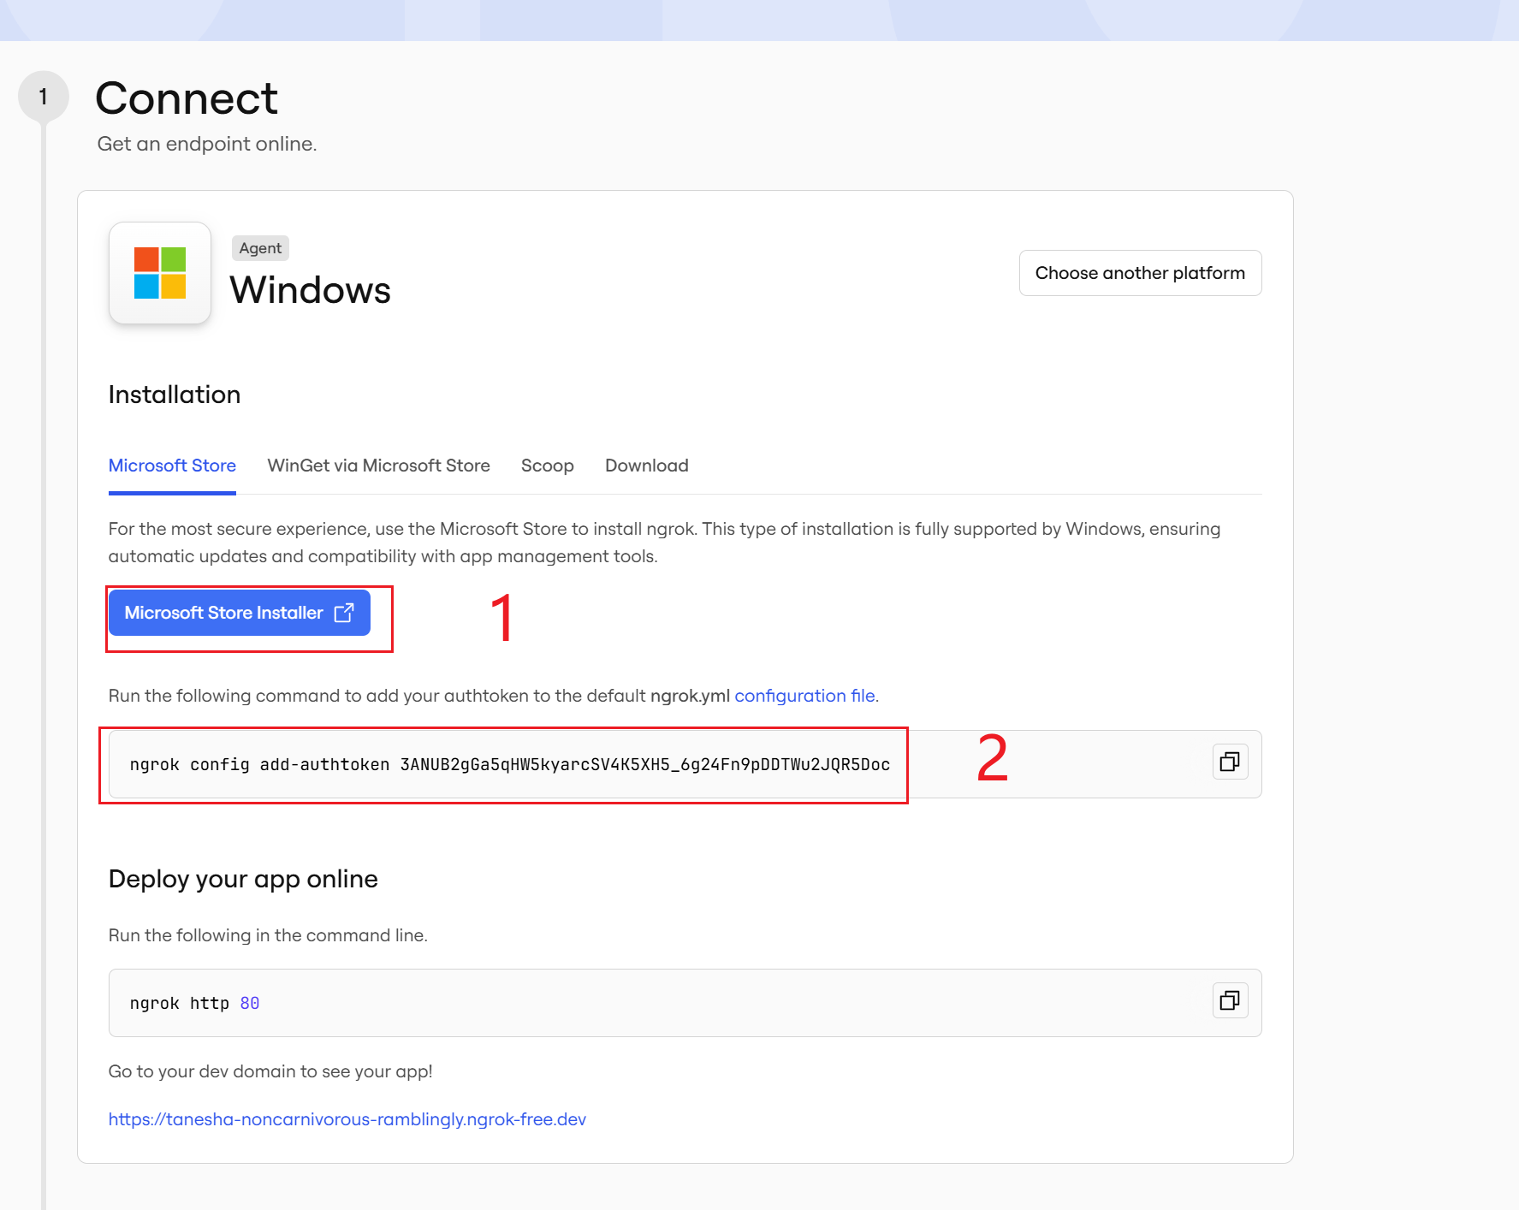Click the step 1 circle marker
1519x1210 pixels.
pyautogui.click(x=43, y=97)
